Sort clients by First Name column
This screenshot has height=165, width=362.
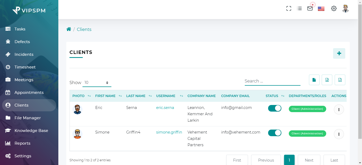[106, 96]
